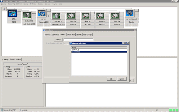Switch to the Identity tab
The width and height of the screenshot is (179, 112).
(79, 35)
